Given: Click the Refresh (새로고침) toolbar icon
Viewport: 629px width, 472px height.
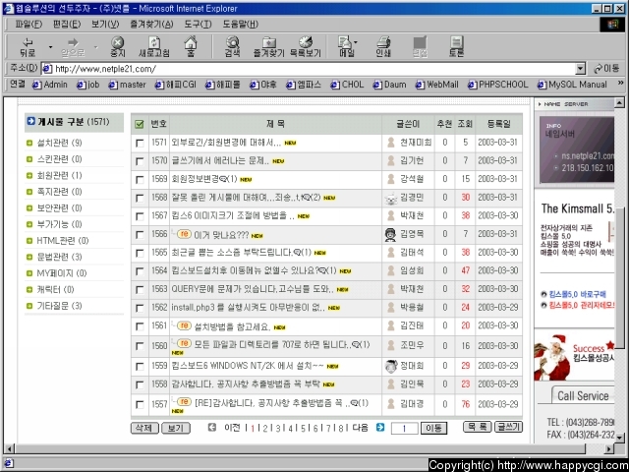Looking at the screenshot, I should 154,46.
